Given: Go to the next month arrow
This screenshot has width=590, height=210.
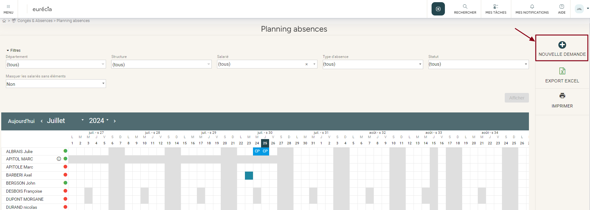Looking at the screenshot, I should pos(115,121).
